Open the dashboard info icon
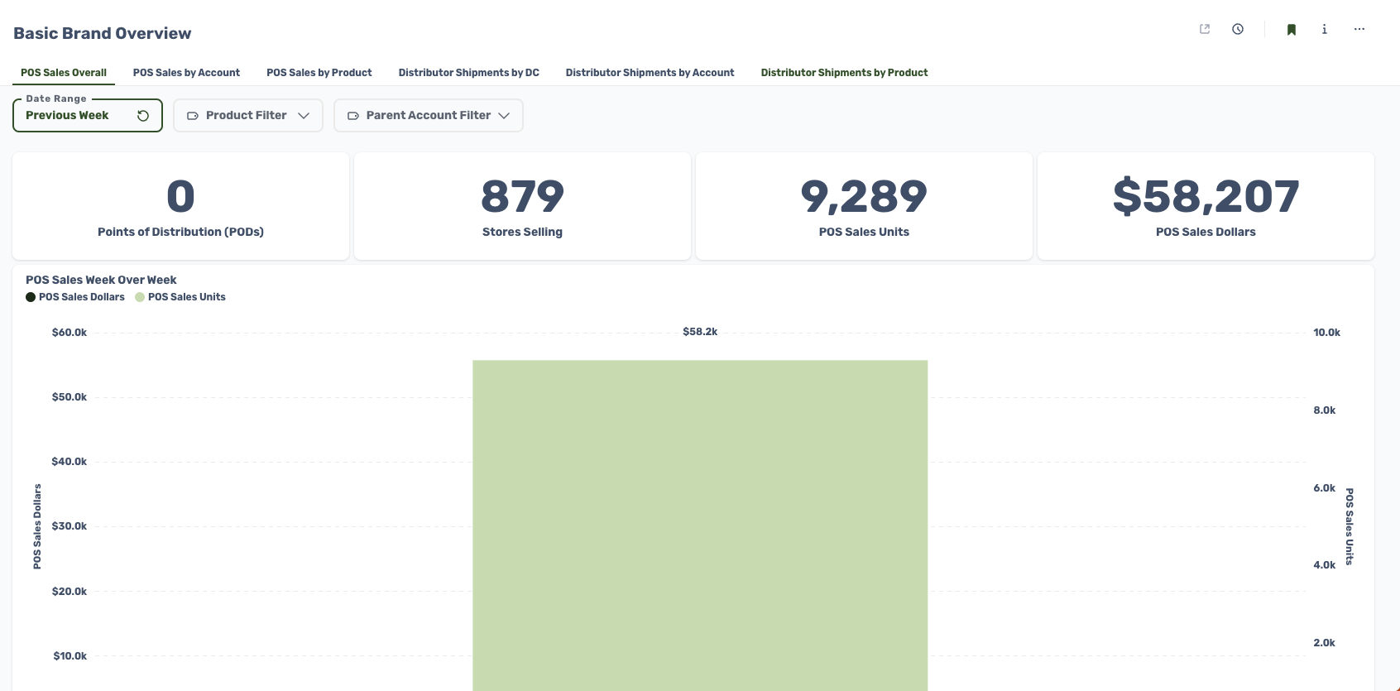The width and height of the screenshot is (1400, 691). tap(1325, 29)
